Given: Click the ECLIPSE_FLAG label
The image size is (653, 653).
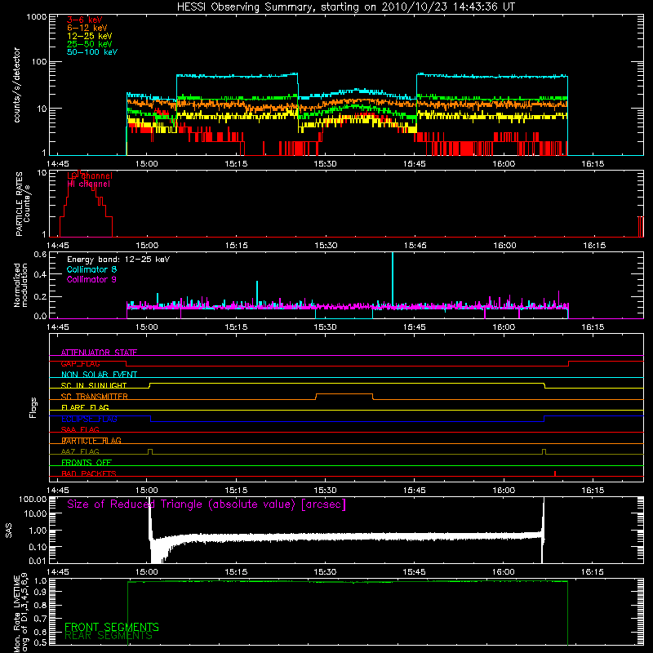Looking at the screenshot, I should click(89, 419).
